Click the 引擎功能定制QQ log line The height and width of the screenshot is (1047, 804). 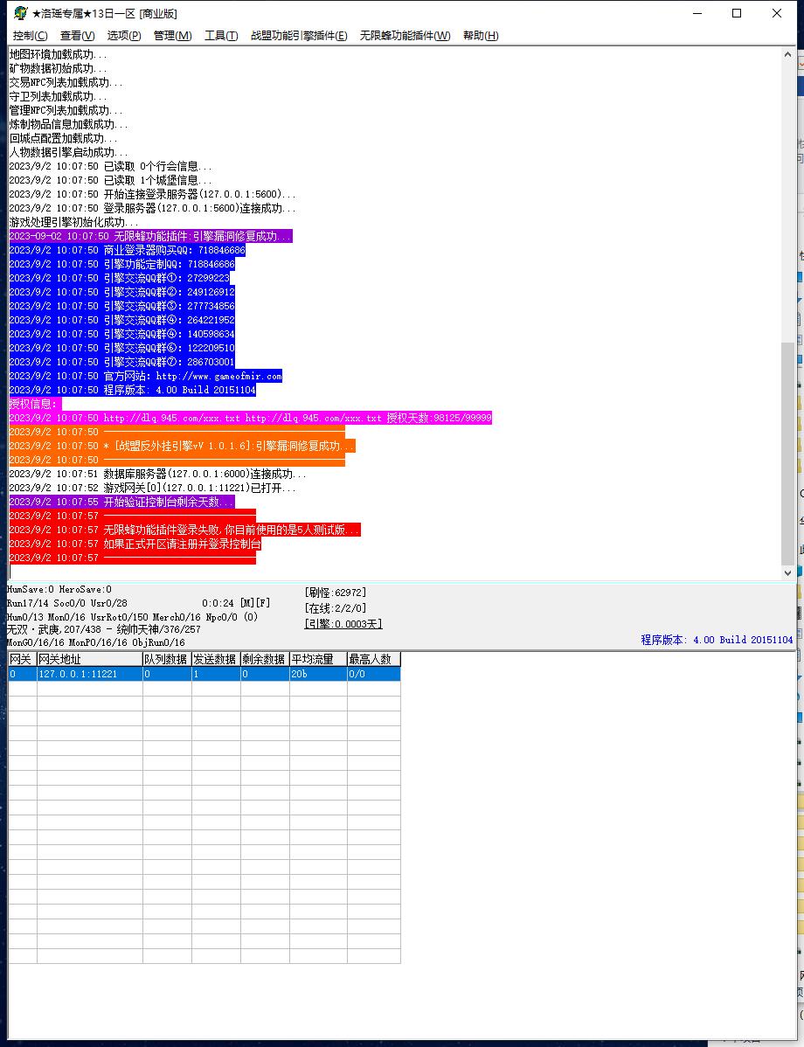tap(121, 264)
